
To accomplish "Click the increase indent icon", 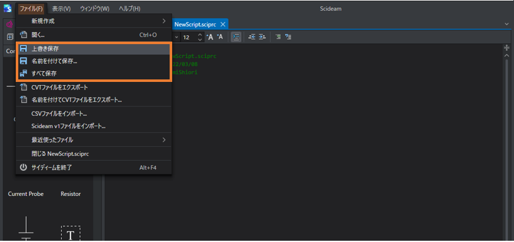I will (x=262, y=37).
